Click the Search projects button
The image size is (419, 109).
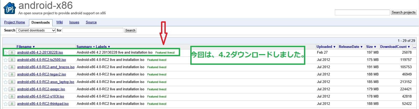[x=404, y=12]
